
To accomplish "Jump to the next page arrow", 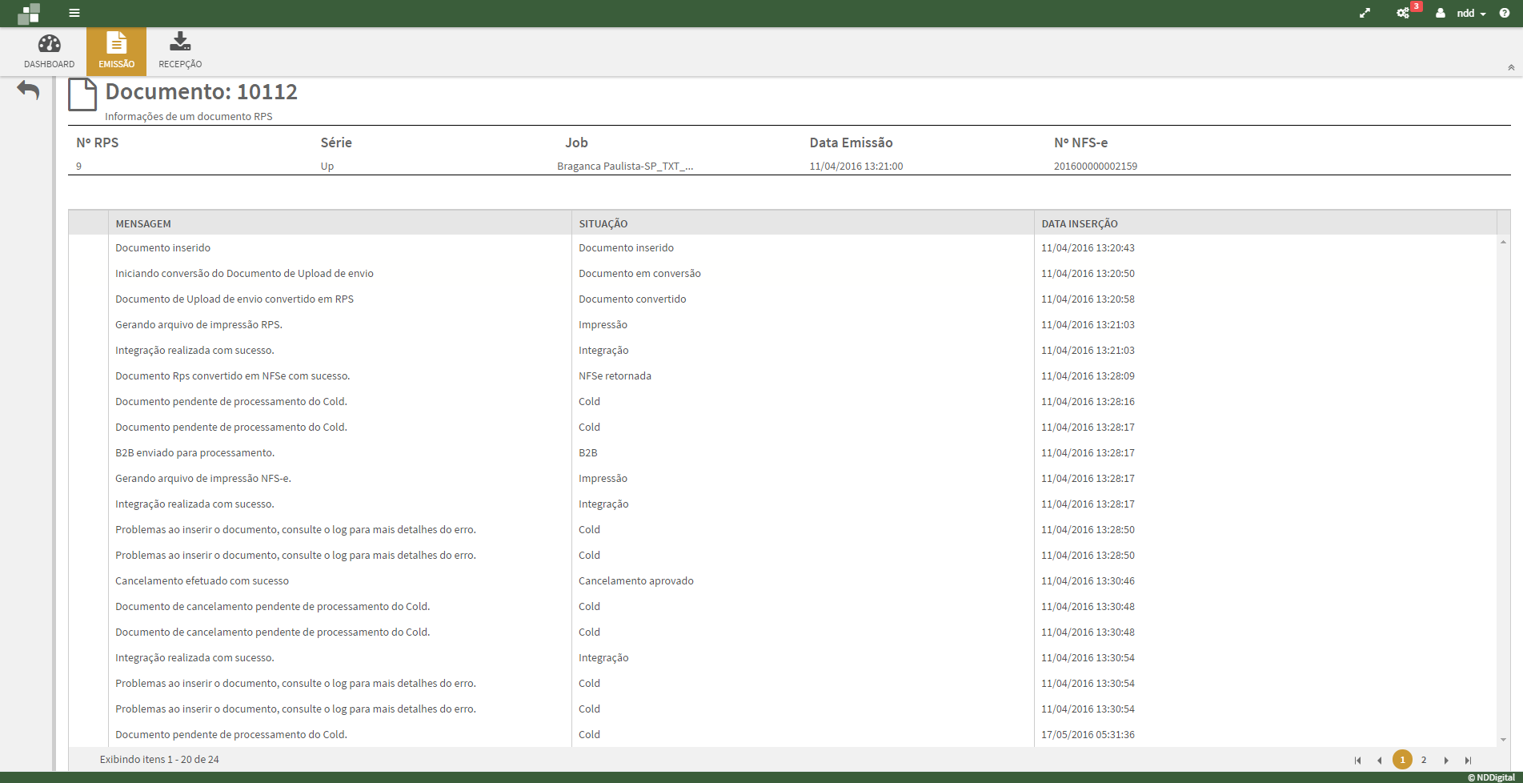I will point(1446,760).
